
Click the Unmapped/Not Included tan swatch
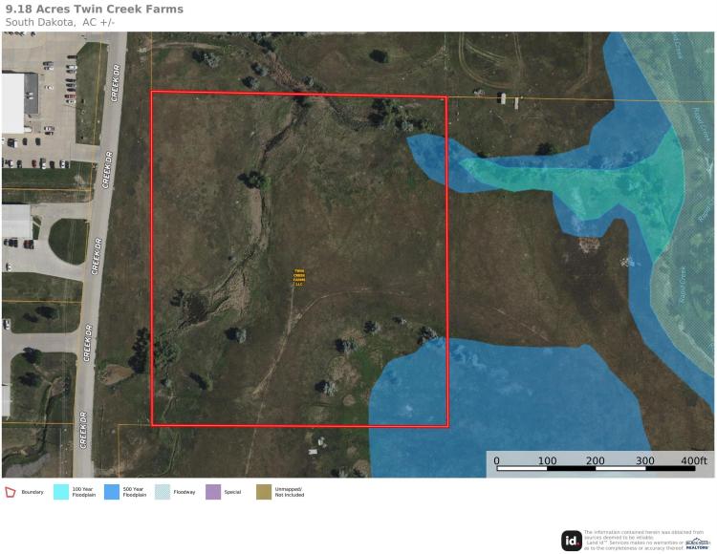pyautogui.click(x=263, y=492)
